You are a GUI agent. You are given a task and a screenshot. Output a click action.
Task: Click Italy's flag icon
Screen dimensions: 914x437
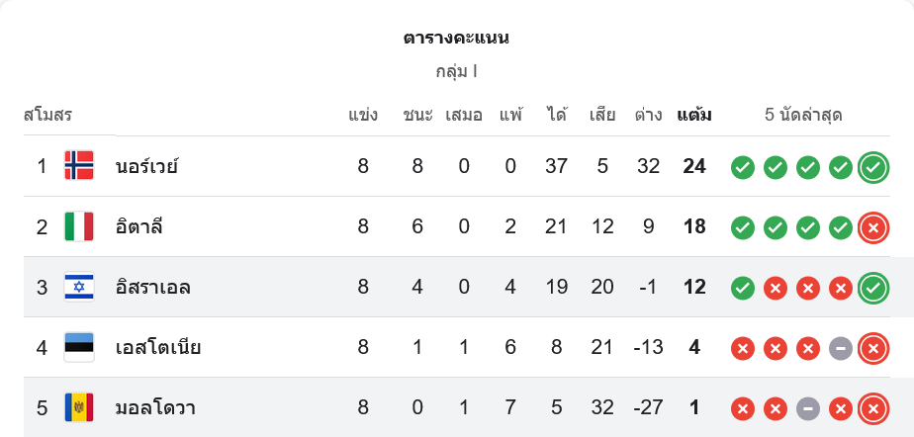(x=79, y=226)
